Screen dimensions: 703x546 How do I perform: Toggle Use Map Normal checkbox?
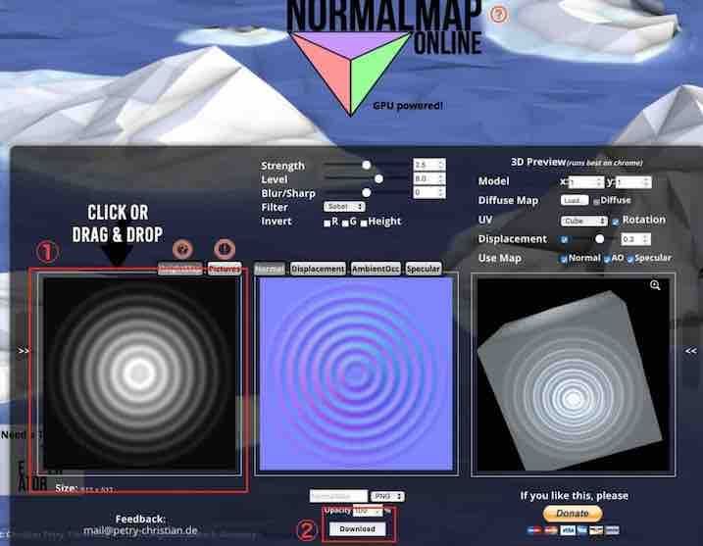[564, 259]
